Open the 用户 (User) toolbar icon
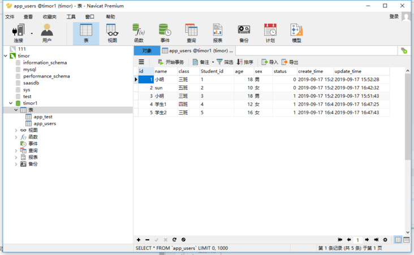 (x=47, y=33)
